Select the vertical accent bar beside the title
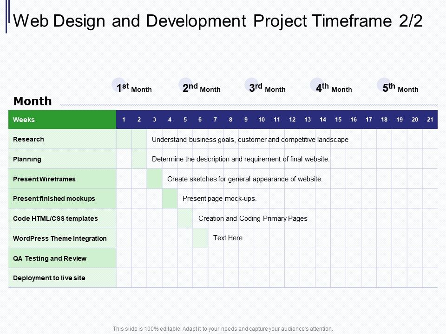Image resolution: width=446 pixels, height=334 pixels. point(7,20)
